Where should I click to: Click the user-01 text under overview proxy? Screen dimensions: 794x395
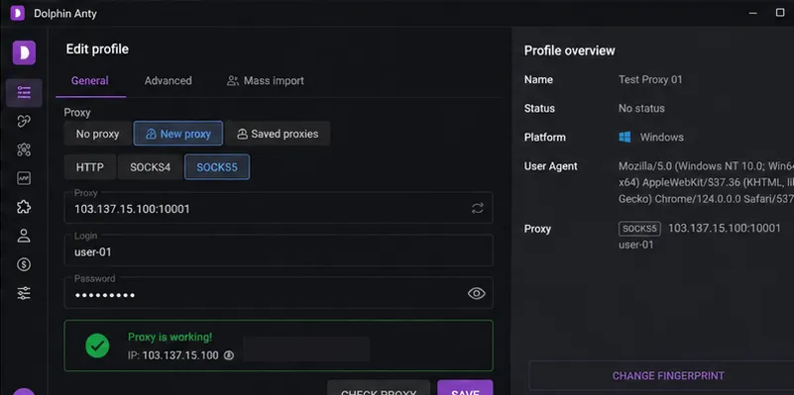click(636, 245)
